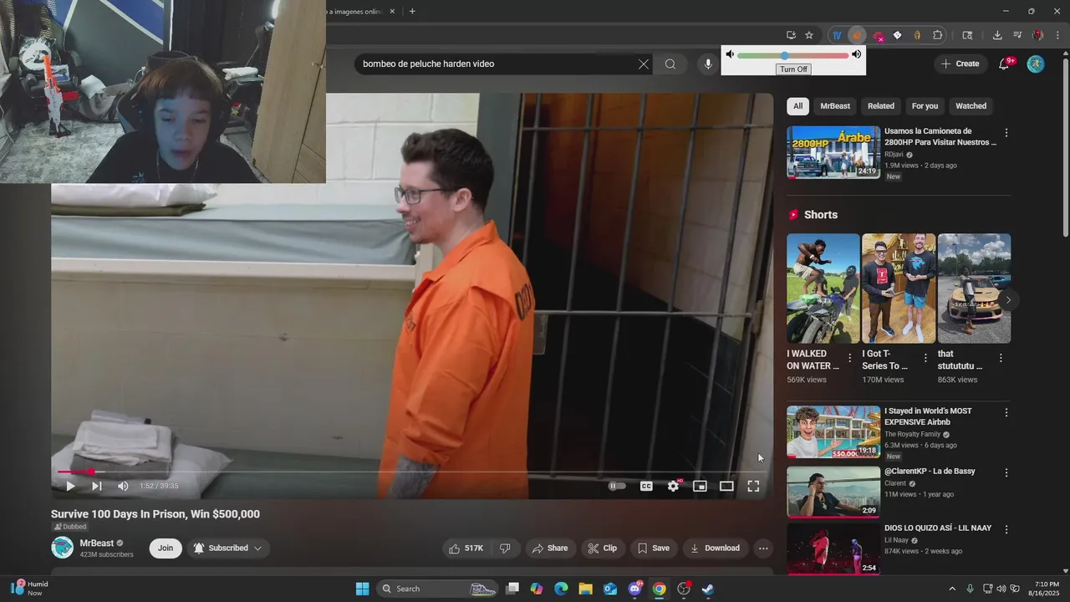The height and width of the screenshot is (602, 1070).
Task: Open options for I Got T-Series short
Action: tap(925, 358)
